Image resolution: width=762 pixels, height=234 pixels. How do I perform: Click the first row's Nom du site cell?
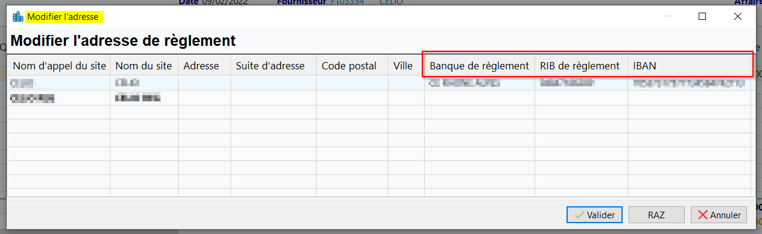(x=144, y=83)
